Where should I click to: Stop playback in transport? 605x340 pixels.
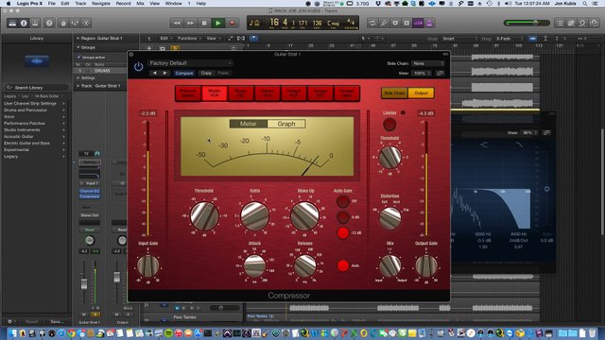coord(204,23)
